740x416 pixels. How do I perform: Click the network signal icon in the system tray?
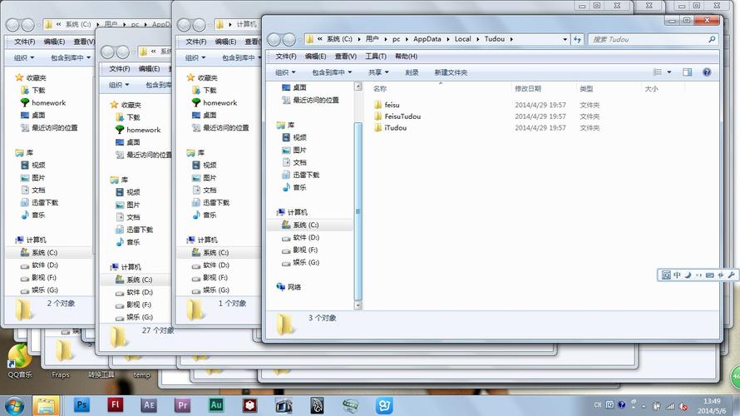pyautogui.click(x=669, y=406)
